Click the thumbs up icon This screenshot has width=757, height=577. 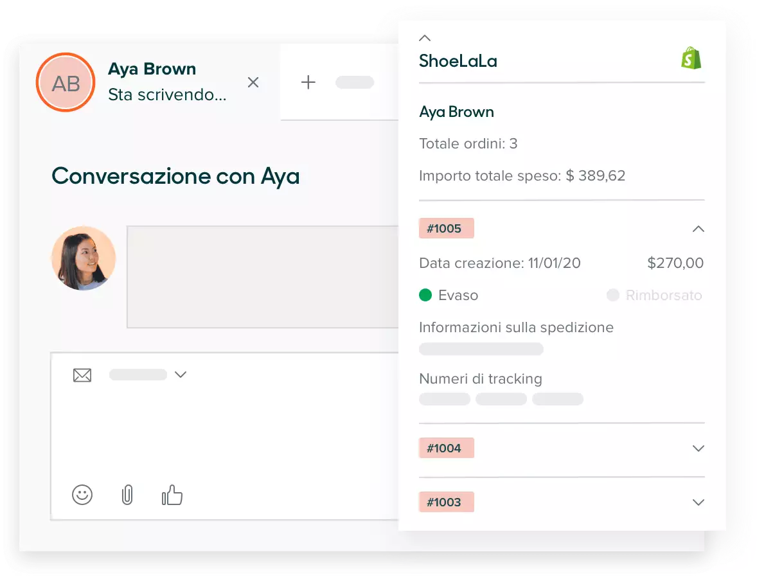172,495
